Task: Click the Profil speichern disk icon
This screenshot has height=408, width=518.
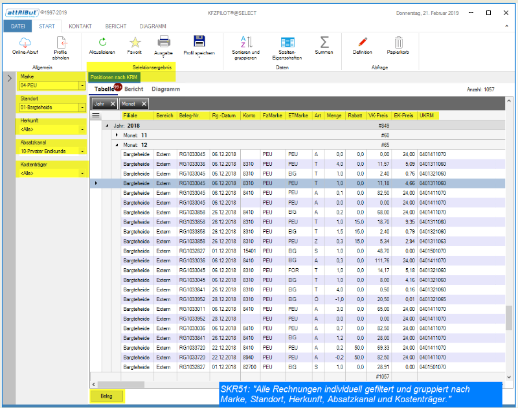Action: point(199,41)
